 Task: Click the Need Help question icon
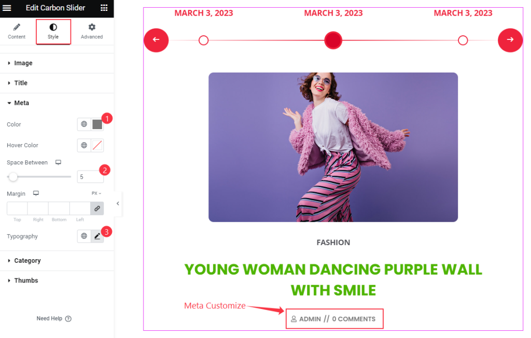coord(68,319)
